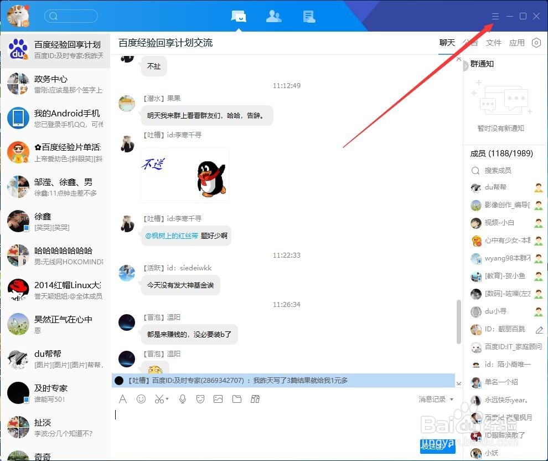
Task: Click the send file folder icon
Action: coord(237,399)
